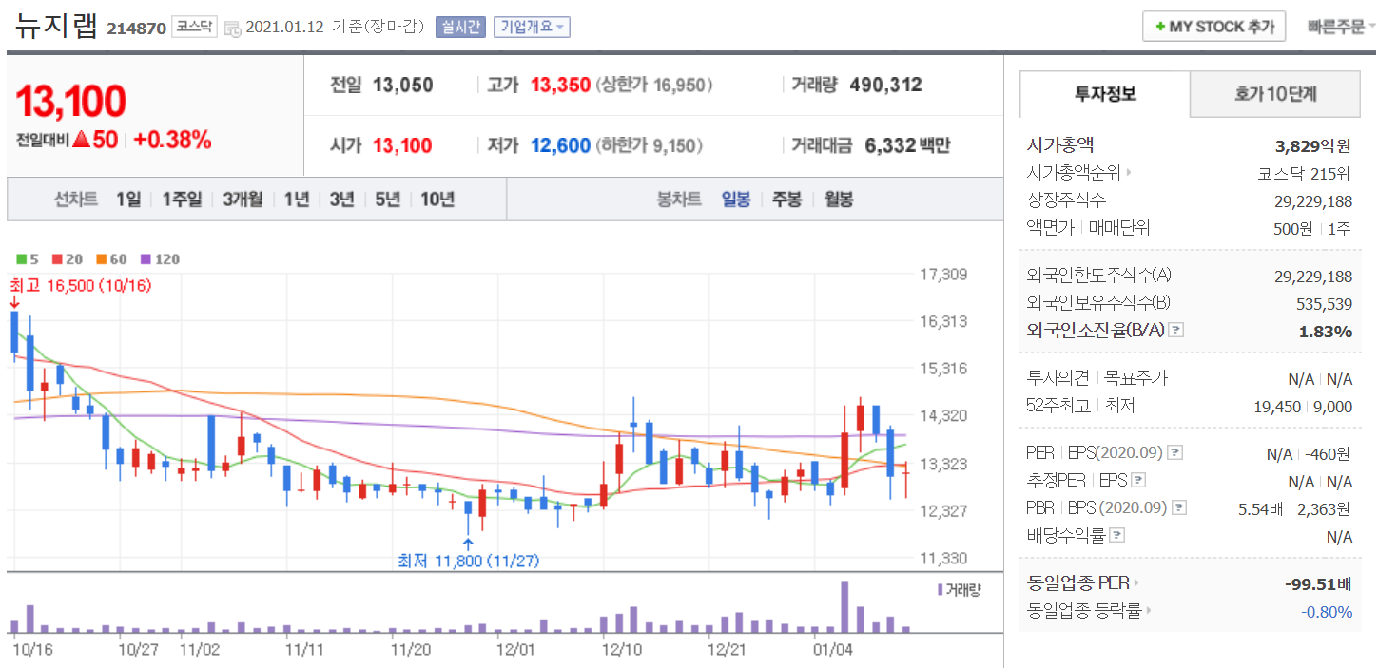Open the 기업개요 dropdown
This screenshot has width=1378, height=668.
coord(532,27)
